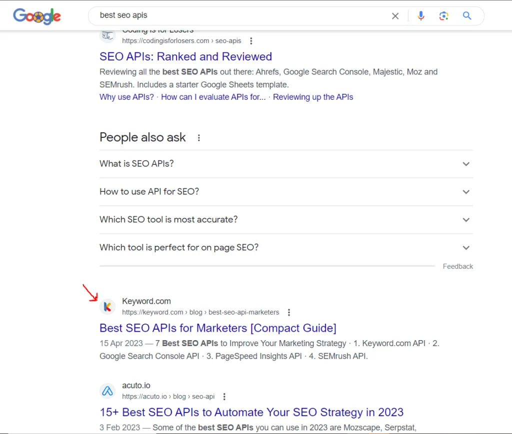Open Google Lens image search
This screenshot has width=512, height=434.
[443, 15]
